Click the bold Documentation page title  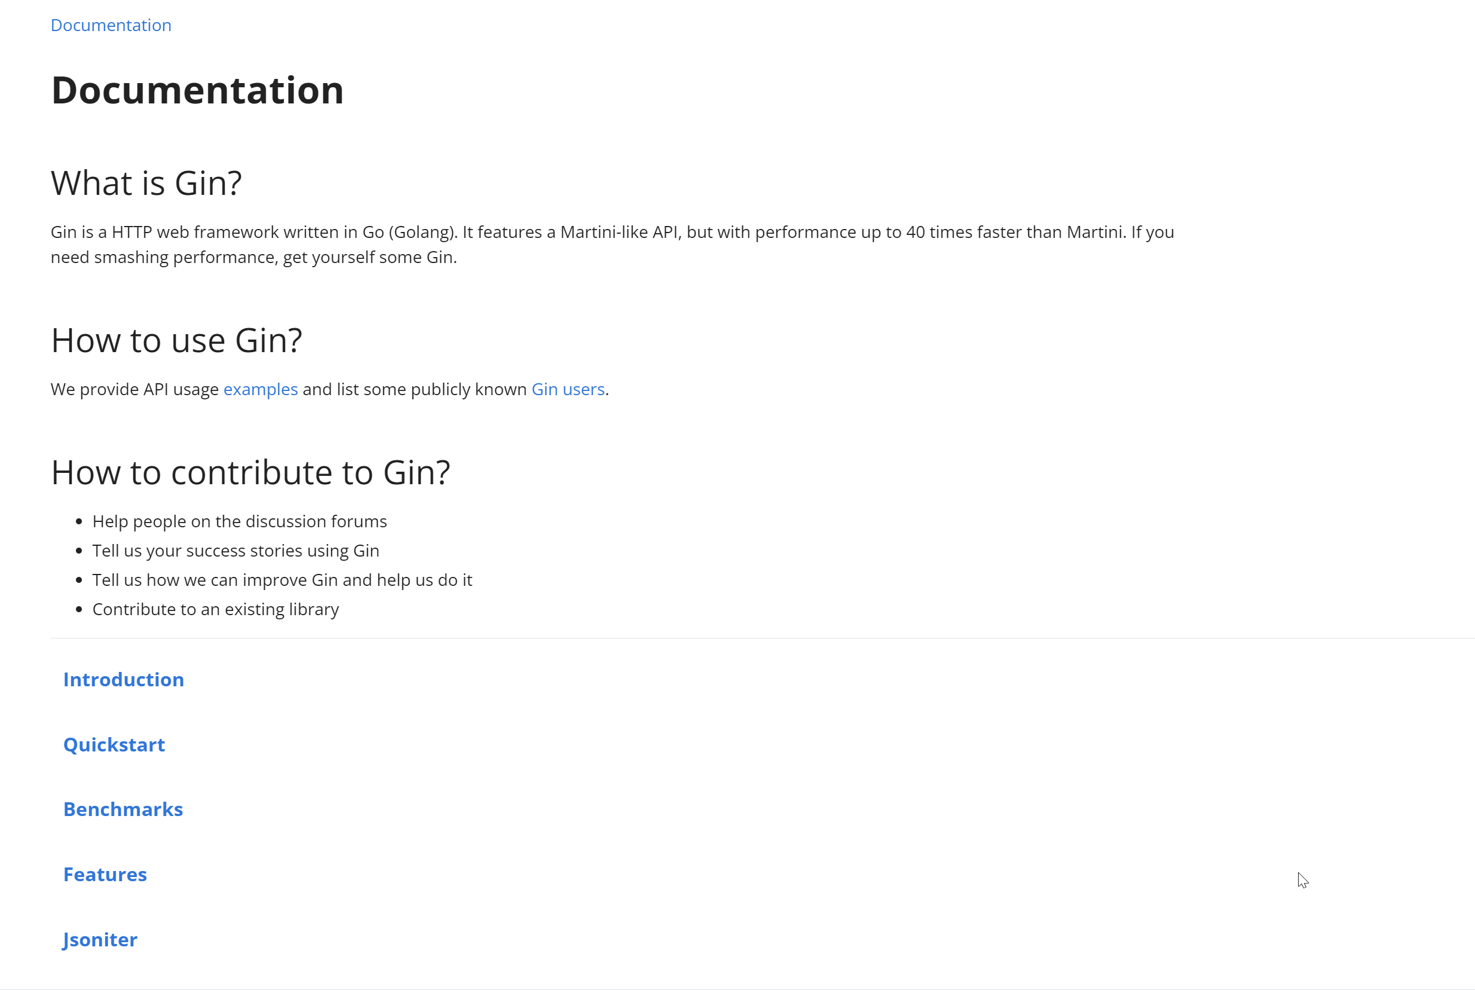[x=198, y=90]
